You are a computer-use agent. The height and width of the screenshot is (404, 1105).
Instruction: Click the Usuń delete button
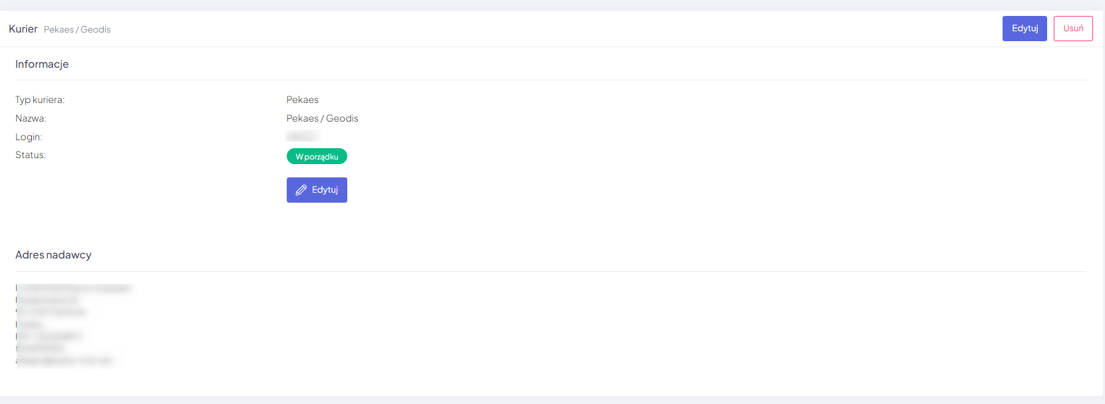click(1073, 29)
